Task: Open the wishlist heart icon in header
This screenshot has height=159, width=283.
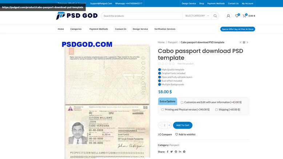Action: pyautogui.click(x=237, y=16)
